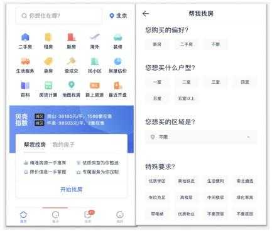Select the 南北通透 requirement
Viewport: 272px width, 231px height.
click(x=245, y=181)
